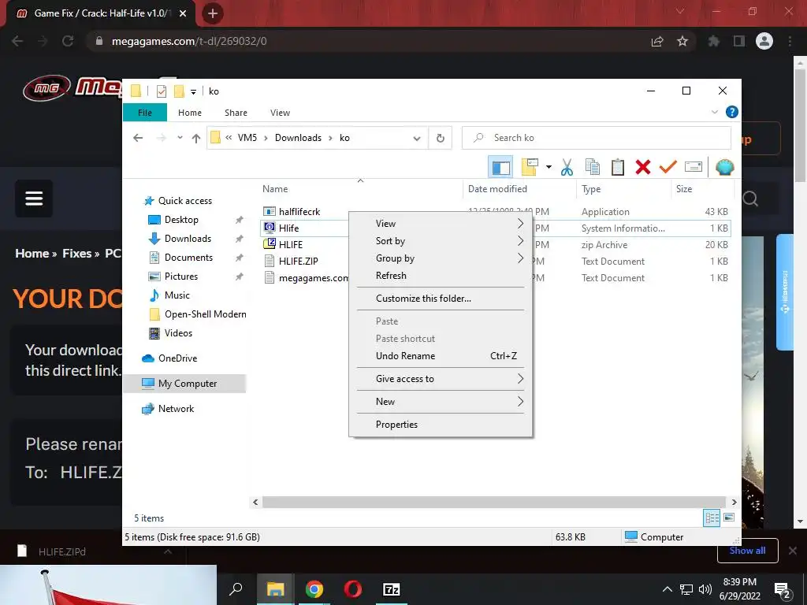The width and height of the screenshot is (807, 605).
Task: Click the folder options toolbar icon
Action: click(x=530, y=167)
